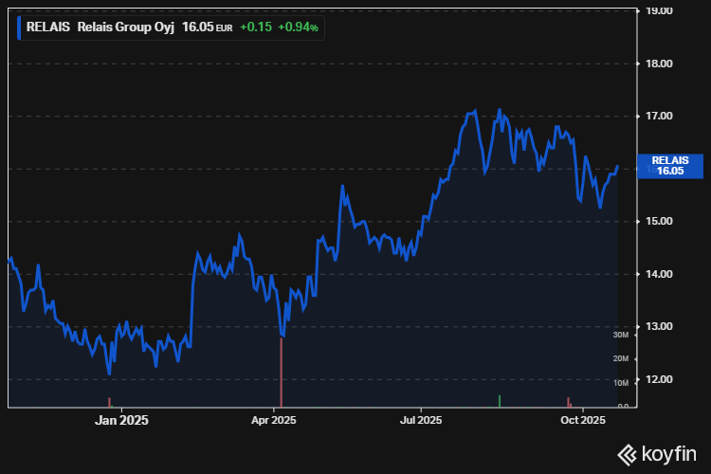This screenshot has height=474, width=711.
Task: Click the +0.15 price change value
Action: click(256, 27)
